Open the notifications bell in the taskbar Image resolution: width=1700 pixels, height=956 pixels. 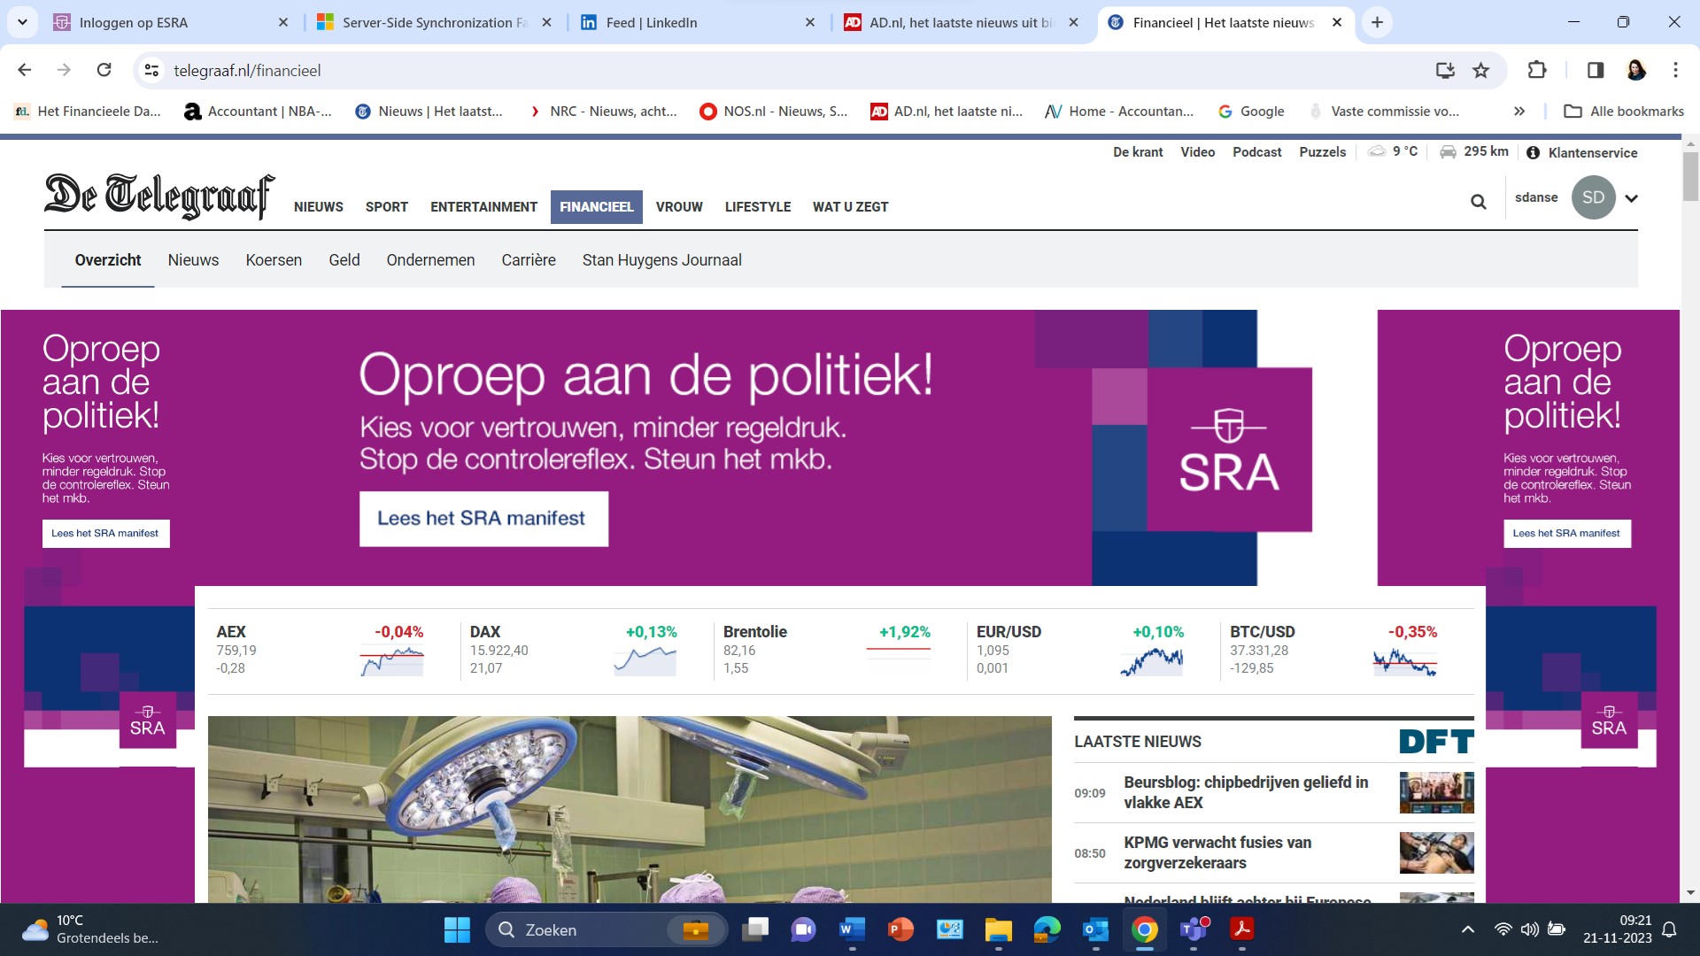(x=1669, y=929)
